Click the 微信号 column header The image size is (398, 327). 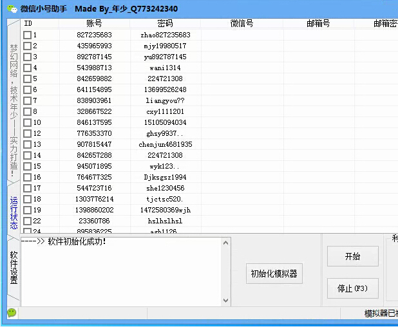click(x=242, y=23)
